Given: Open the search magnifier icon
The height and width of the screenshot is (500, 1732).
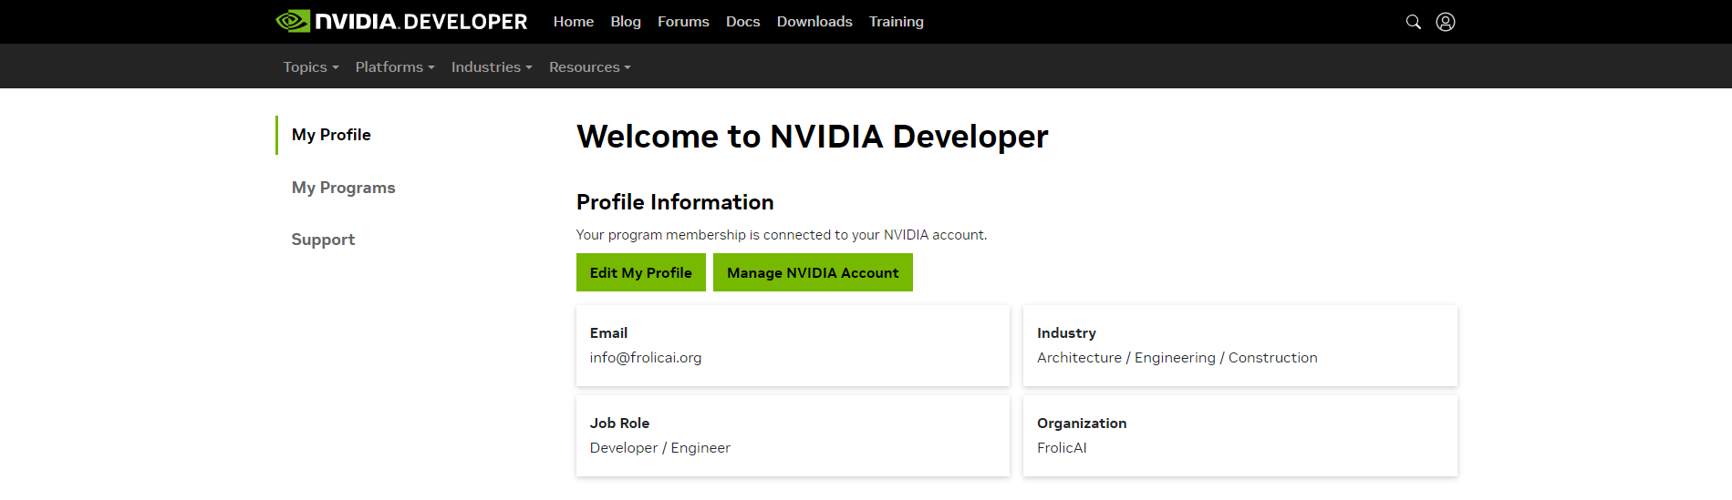Looking at the screenshot, I should point(1413,22).
